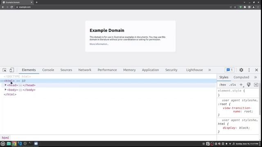Click the green shield extension icon

pos(241,7)
